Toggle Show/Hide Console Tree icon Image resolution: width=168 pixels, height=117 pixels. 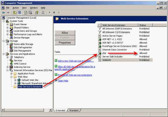[20, 13]
